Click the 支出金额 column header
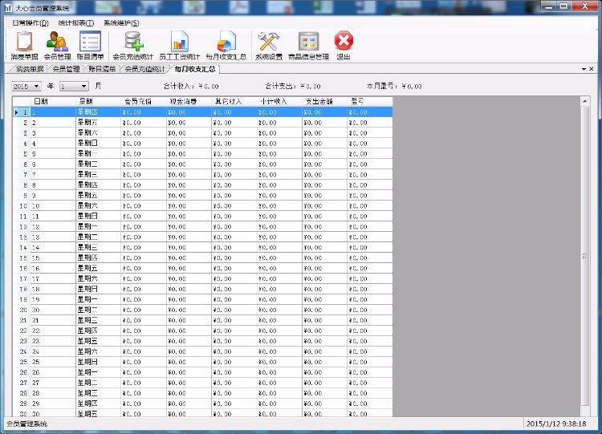 [x=325, y=101]
